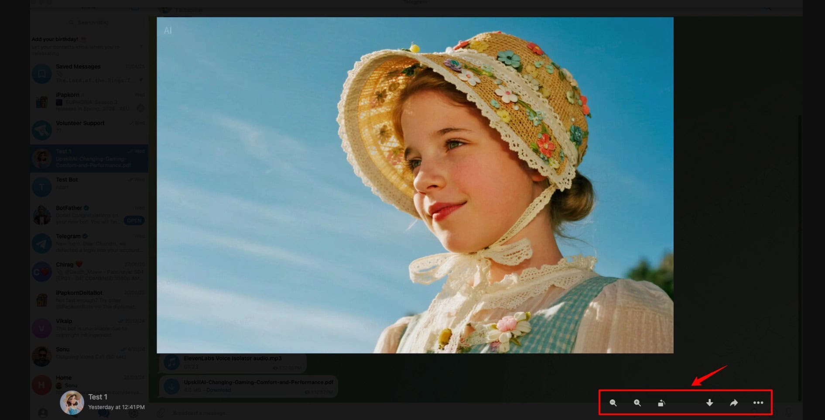Click the Telegram logo avatar
The image size is (825, 420).
pos(42,243)
